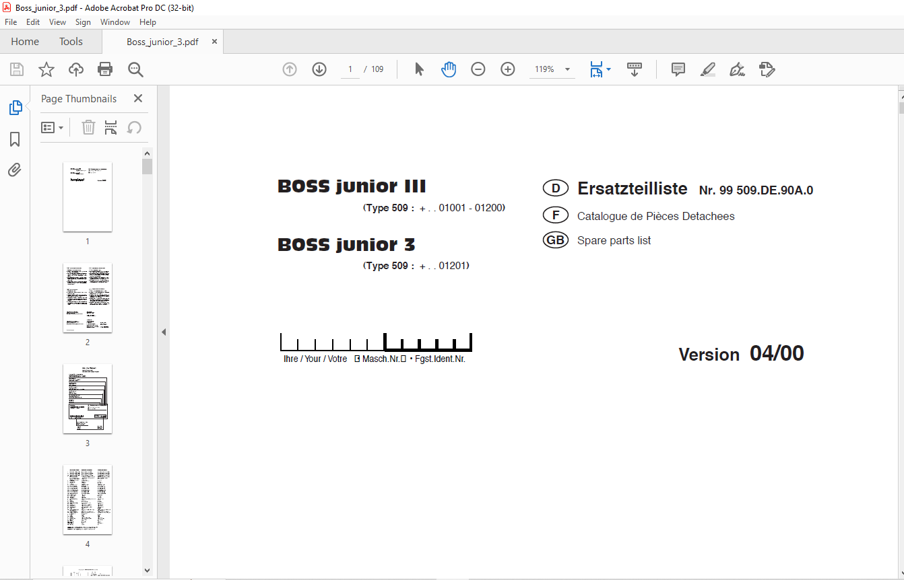The image size is (904, 580).
Task: Select the Boss_junior_3.pdf document tab
Action: pyautogui.click(x=162, y=42)
